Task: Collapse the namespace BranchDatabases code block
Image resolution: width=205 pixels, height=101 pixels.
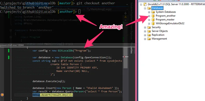Action: click(11, 30)
